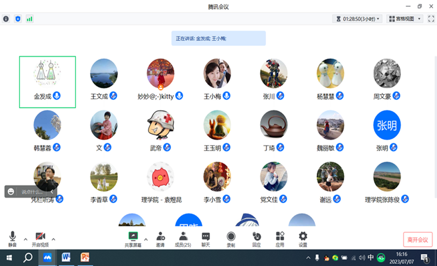Image resolution: width=437 pixels, height=266 pixels.
Task: Open PowerPoint from the Windows taskbar
Action: tap(84, 257)
